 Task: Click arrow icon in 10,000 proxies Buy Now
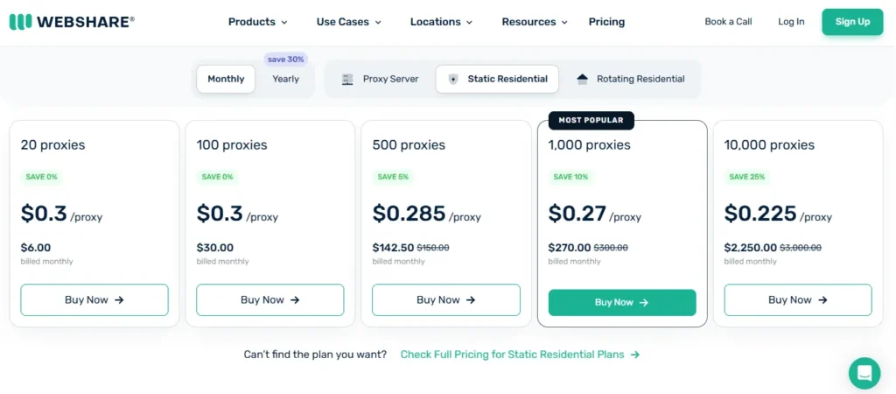(x=822, y=299)
